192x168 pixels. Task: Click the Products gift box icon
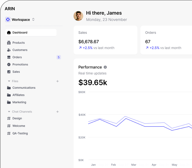pyautogui.click(x=9, y=43)
